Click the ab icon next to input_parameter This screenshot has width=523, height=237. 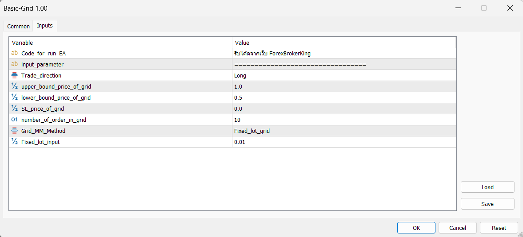tap(14, 64)
